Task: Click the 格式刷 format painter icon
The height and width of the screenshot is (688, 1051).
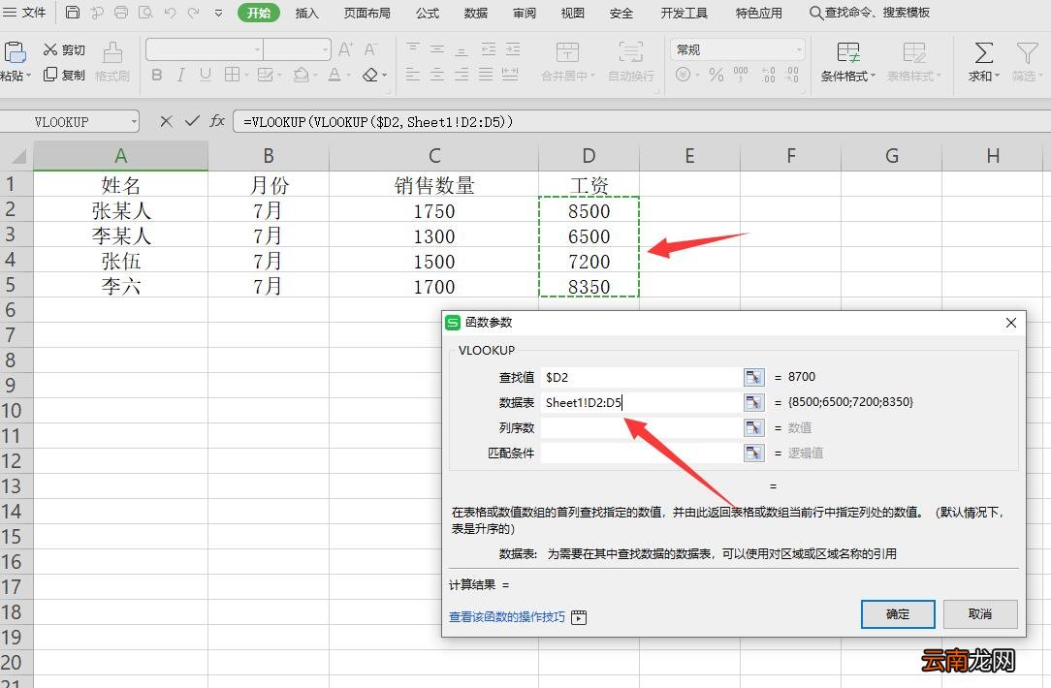Action: [112, 52]
